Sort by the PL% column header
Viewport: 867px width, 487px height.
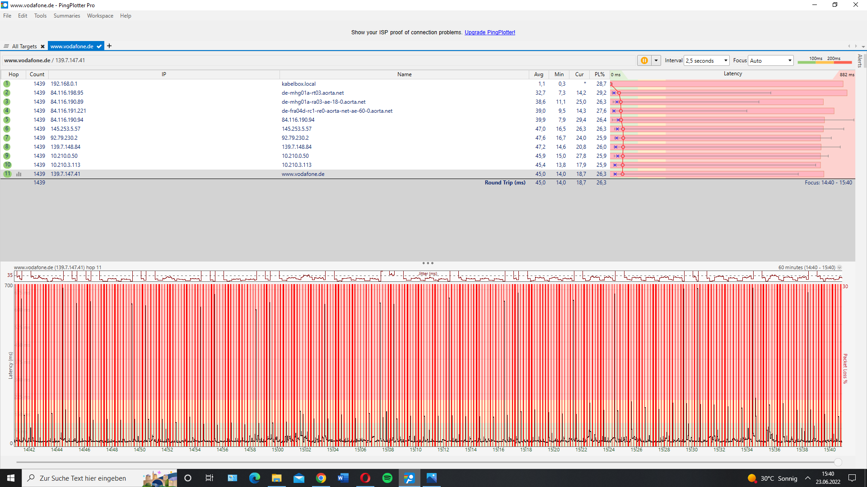tap(599, 74)
